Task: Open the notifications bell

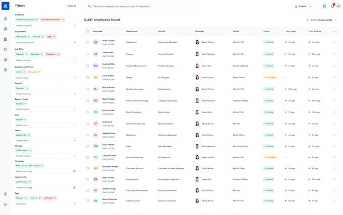Action: click(332, 6)
